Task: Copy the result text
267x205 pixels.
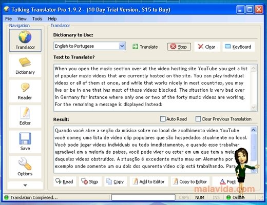Action: coord(116,181)
